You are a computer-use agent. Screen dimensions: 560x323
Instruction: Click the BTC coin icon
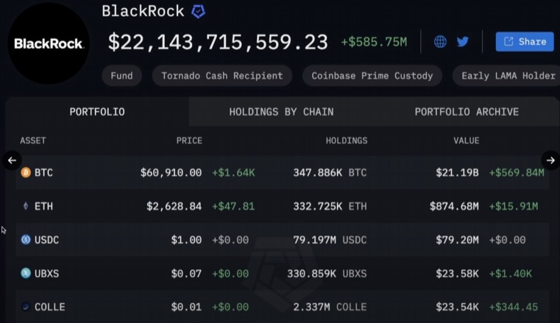tap(26, 172)
